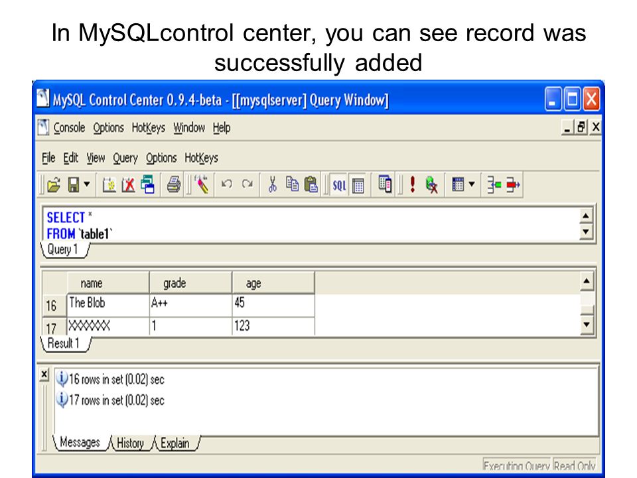Click the name column header

point(108,283)
